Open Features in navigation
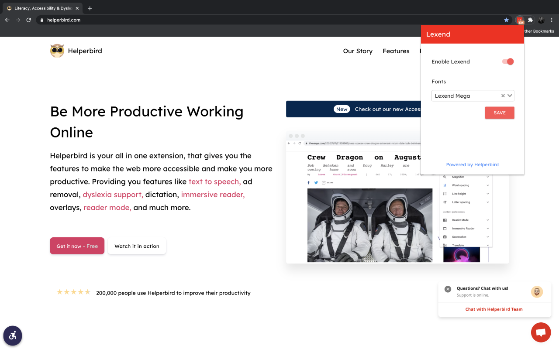 pos(396,51)
